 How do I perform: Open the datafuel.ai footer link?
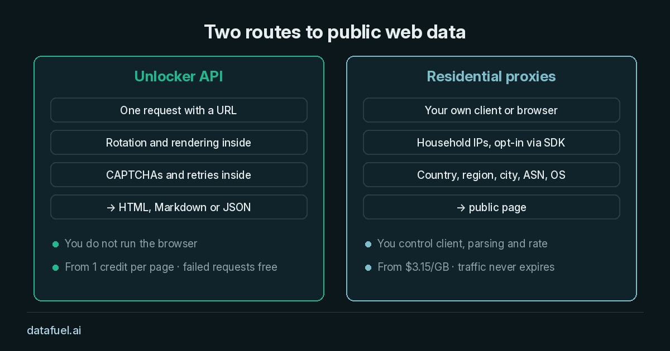(x=54, y=330)
